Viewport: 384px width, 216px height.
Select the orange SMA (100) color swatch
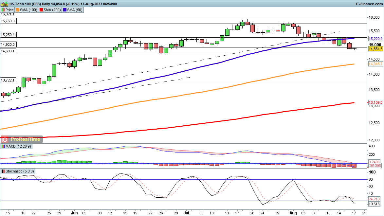pos(18,10)
